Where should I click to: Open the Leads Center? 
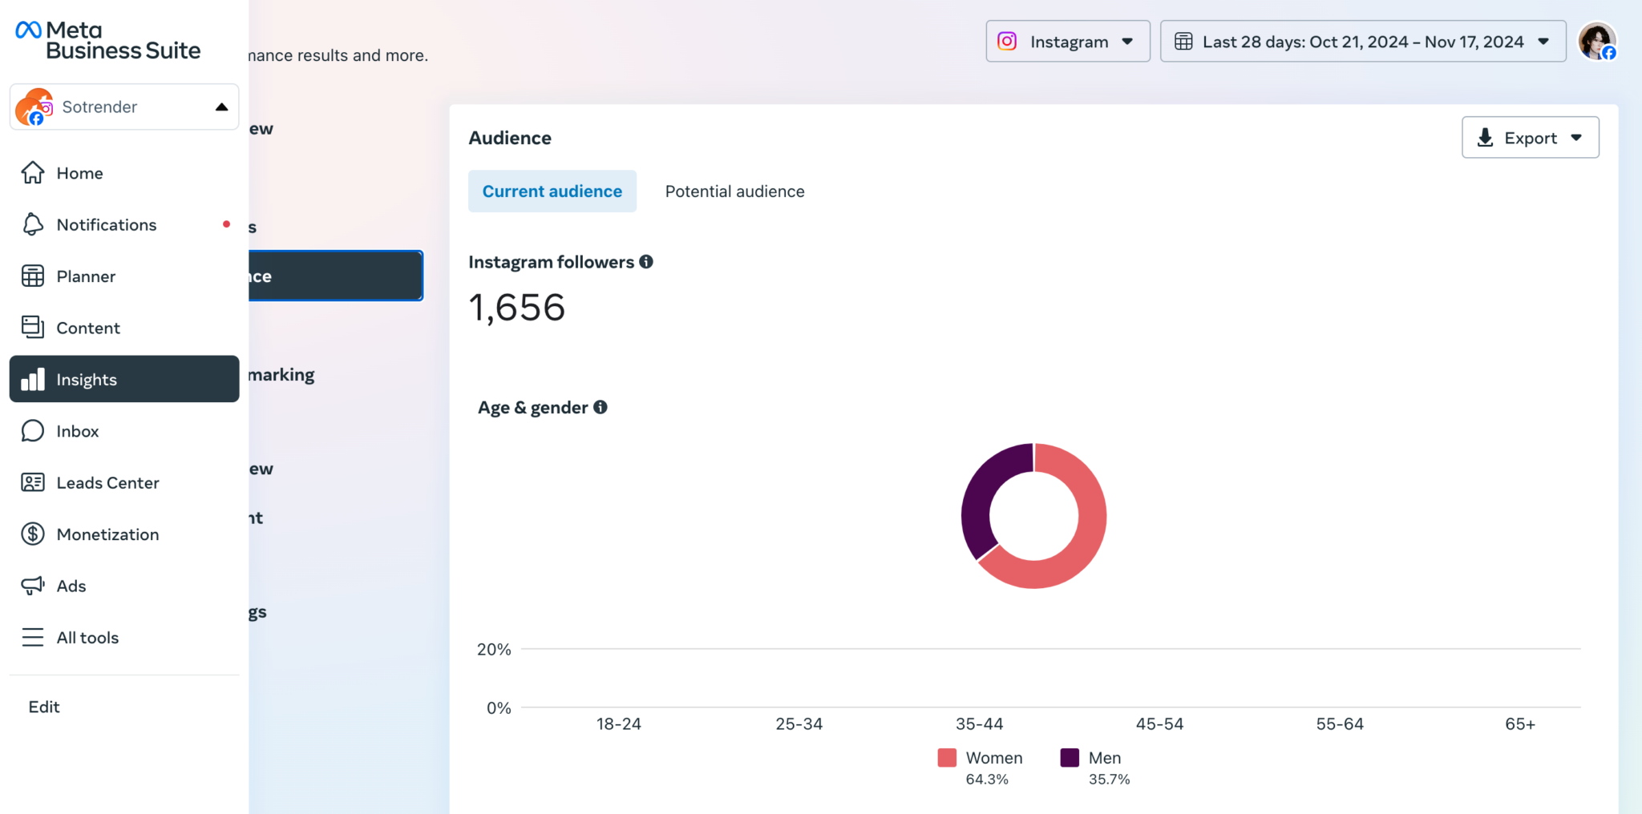pos(107,482)
